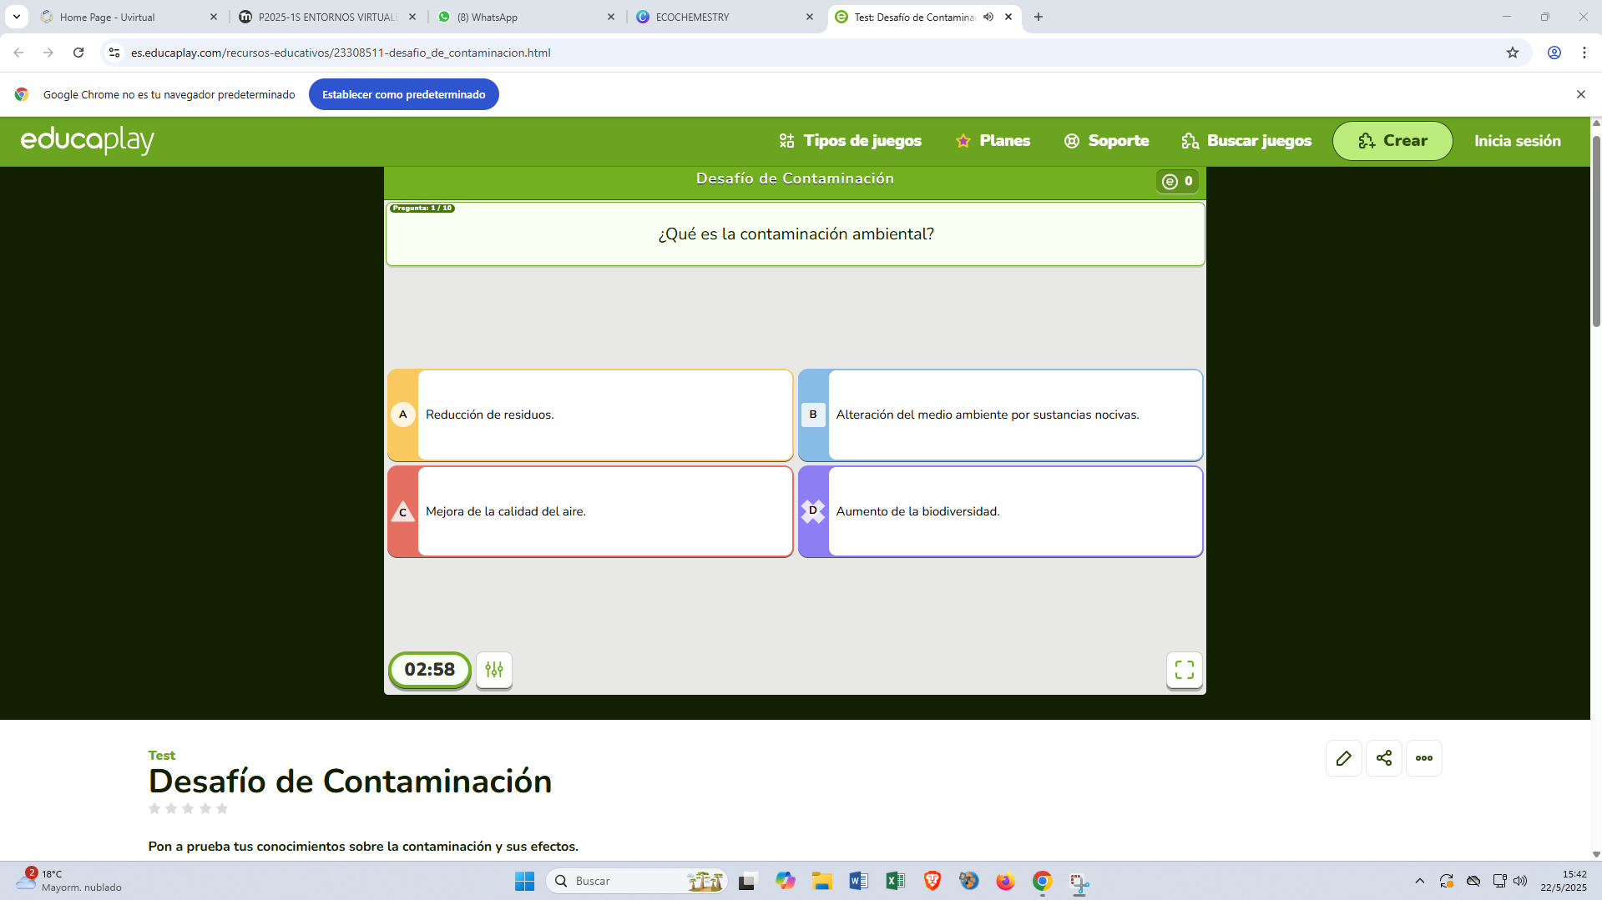This screenshot has height=900, width=1602.
Task: Click the question text about contaminación ambiental
Action: [x=796, y=234]
